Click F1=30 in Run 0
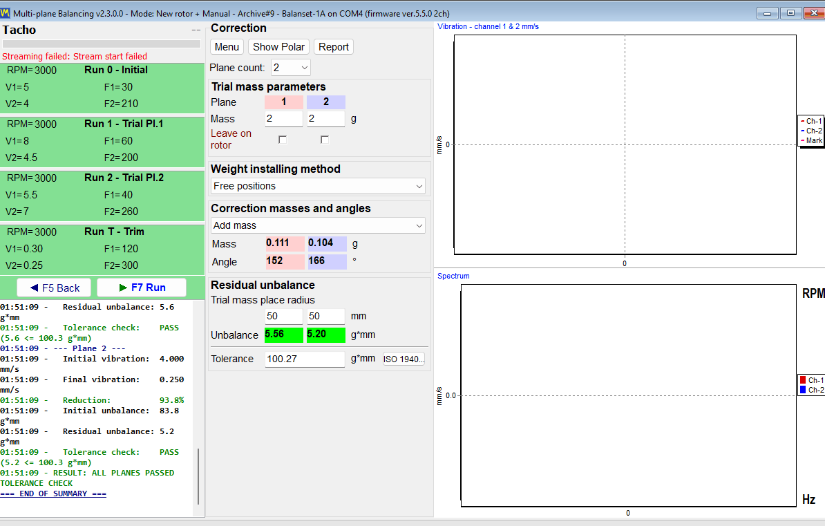Viewport: 825px width, 526px height. pyautogui.click(x=118, y=87)
